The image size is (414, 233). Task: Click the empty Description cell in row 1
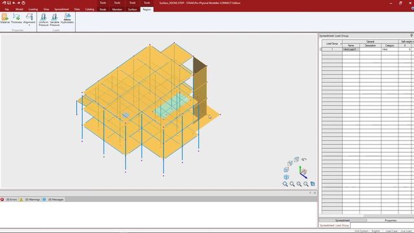pos(370,49)
